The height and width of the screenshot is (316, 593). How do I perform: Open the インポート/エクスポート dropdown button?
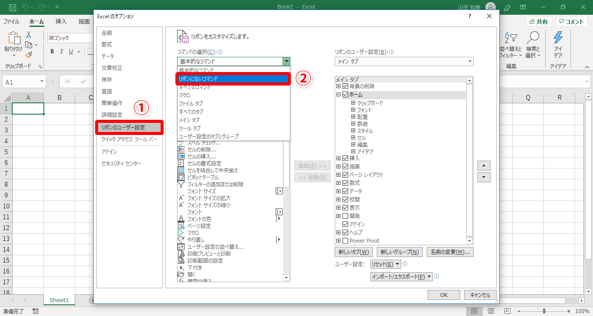(402, 276)
